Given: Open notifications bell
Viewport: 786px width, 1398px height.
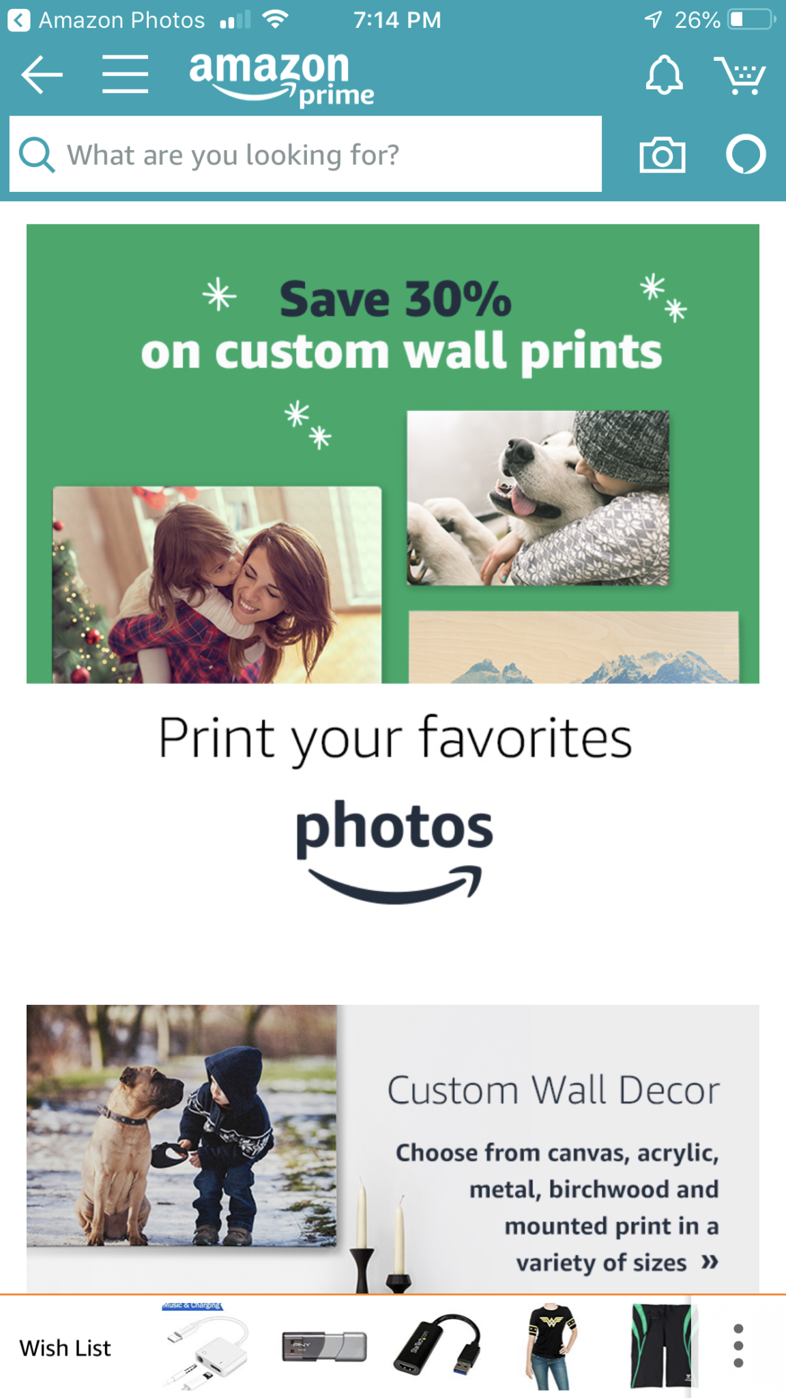Looking at the screenshot, I should tap(664, 74).
